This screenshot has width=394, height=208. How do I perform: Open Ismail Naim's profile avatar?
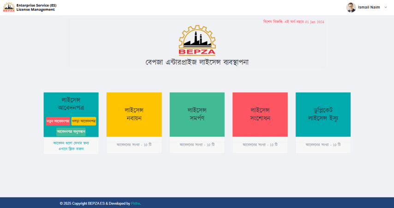tap(351, 7)
